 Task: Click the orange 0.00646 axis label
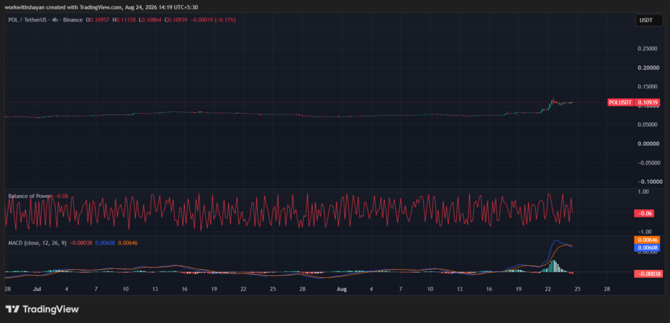pyautogui.click(x=648, y=240)
